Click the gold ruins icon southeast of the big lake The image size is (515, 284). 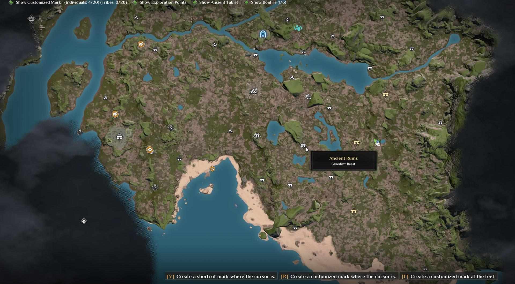385,95
